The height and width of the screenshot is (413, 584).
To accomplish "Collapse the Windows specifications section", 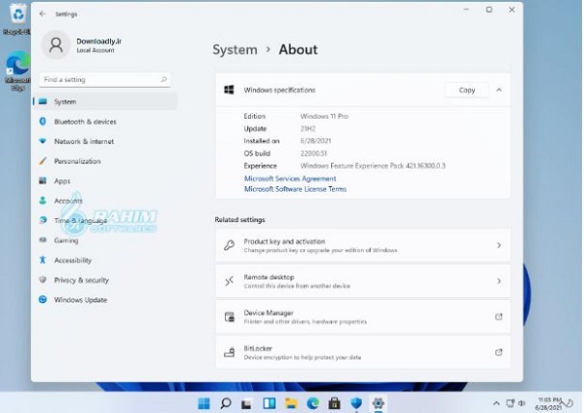I will click(x=498, y=90).
